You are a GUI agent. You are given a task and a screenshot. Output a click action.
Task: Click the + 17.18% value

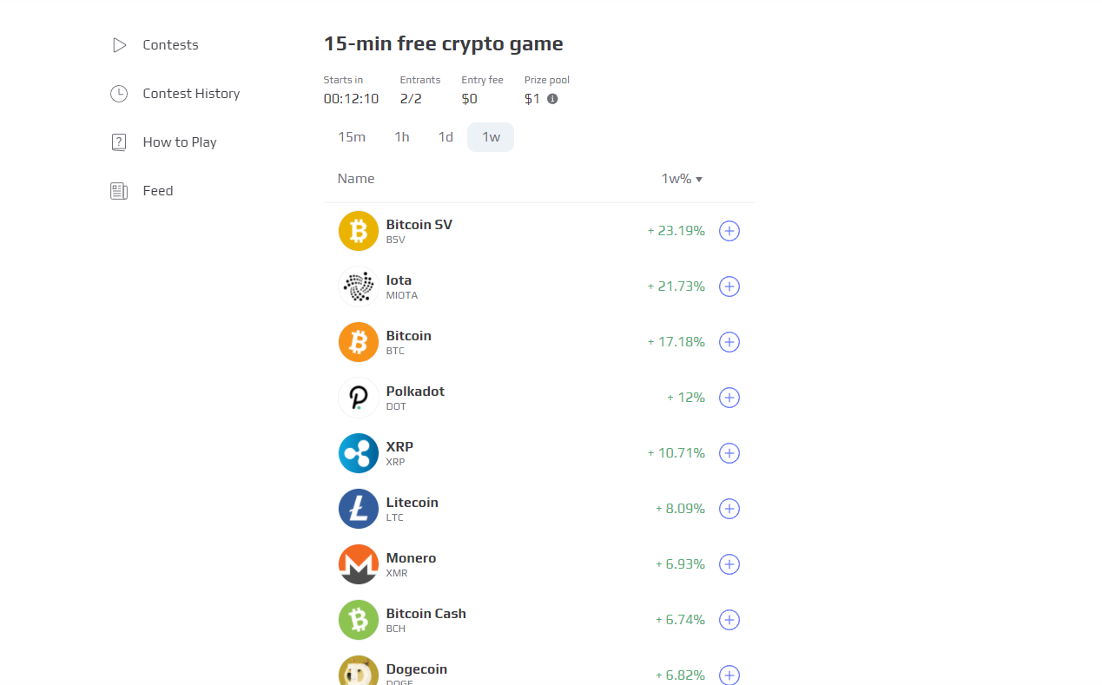(676, 342)
